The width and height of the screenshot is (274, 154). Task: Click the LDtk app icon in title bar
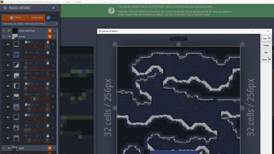2,2
